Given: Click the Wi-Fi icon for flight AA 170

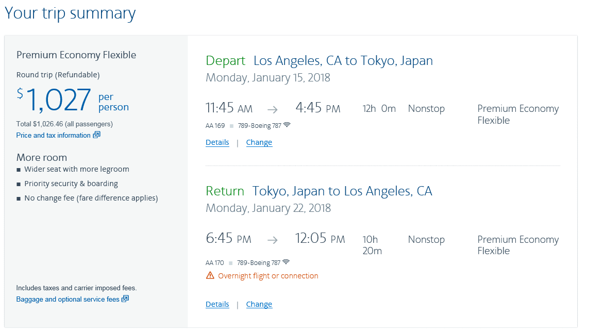Looking at the screenshot, I should point(286,262).
